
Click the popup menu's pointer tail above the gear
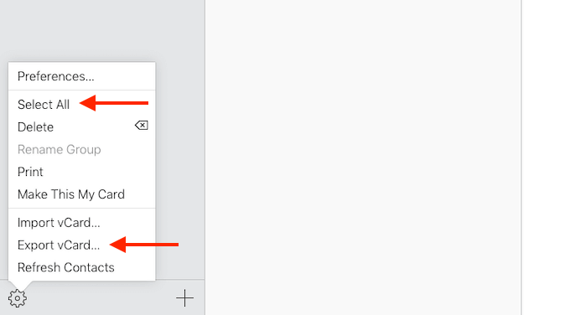[20, 285]
